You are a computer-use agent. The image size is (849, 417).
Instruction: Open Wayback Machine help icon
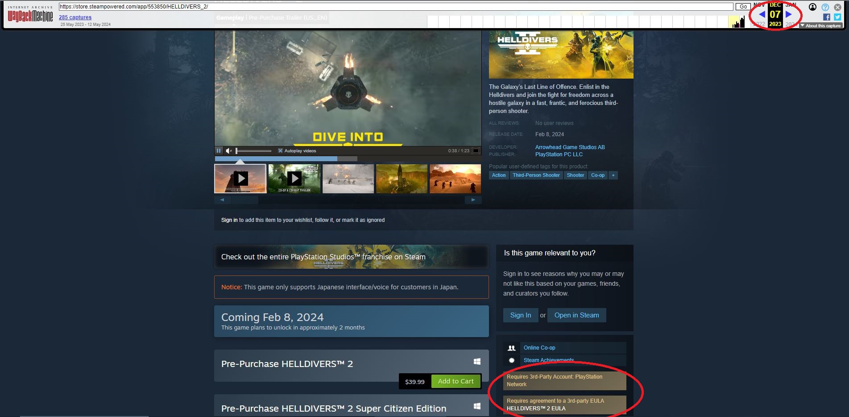(x=825, y=7)
